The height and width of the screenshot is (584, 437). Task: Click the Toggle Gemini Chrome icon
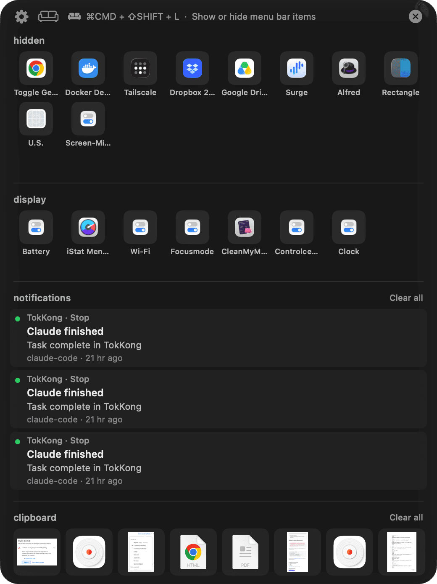36,68
